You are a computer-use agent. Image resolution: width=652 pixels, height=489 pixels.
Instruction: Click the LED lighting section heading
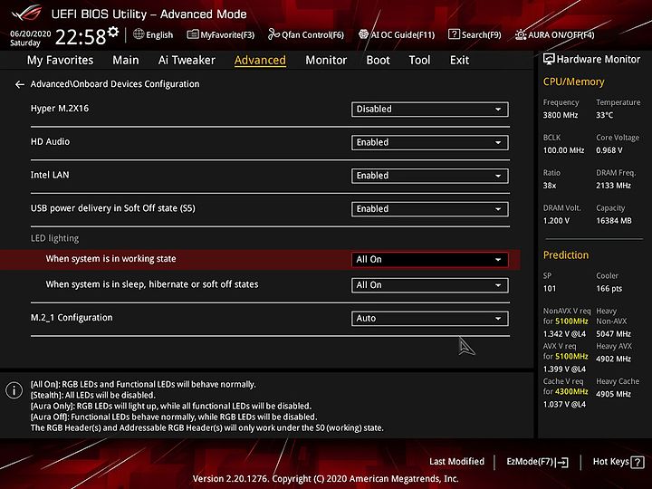(54, 238)
